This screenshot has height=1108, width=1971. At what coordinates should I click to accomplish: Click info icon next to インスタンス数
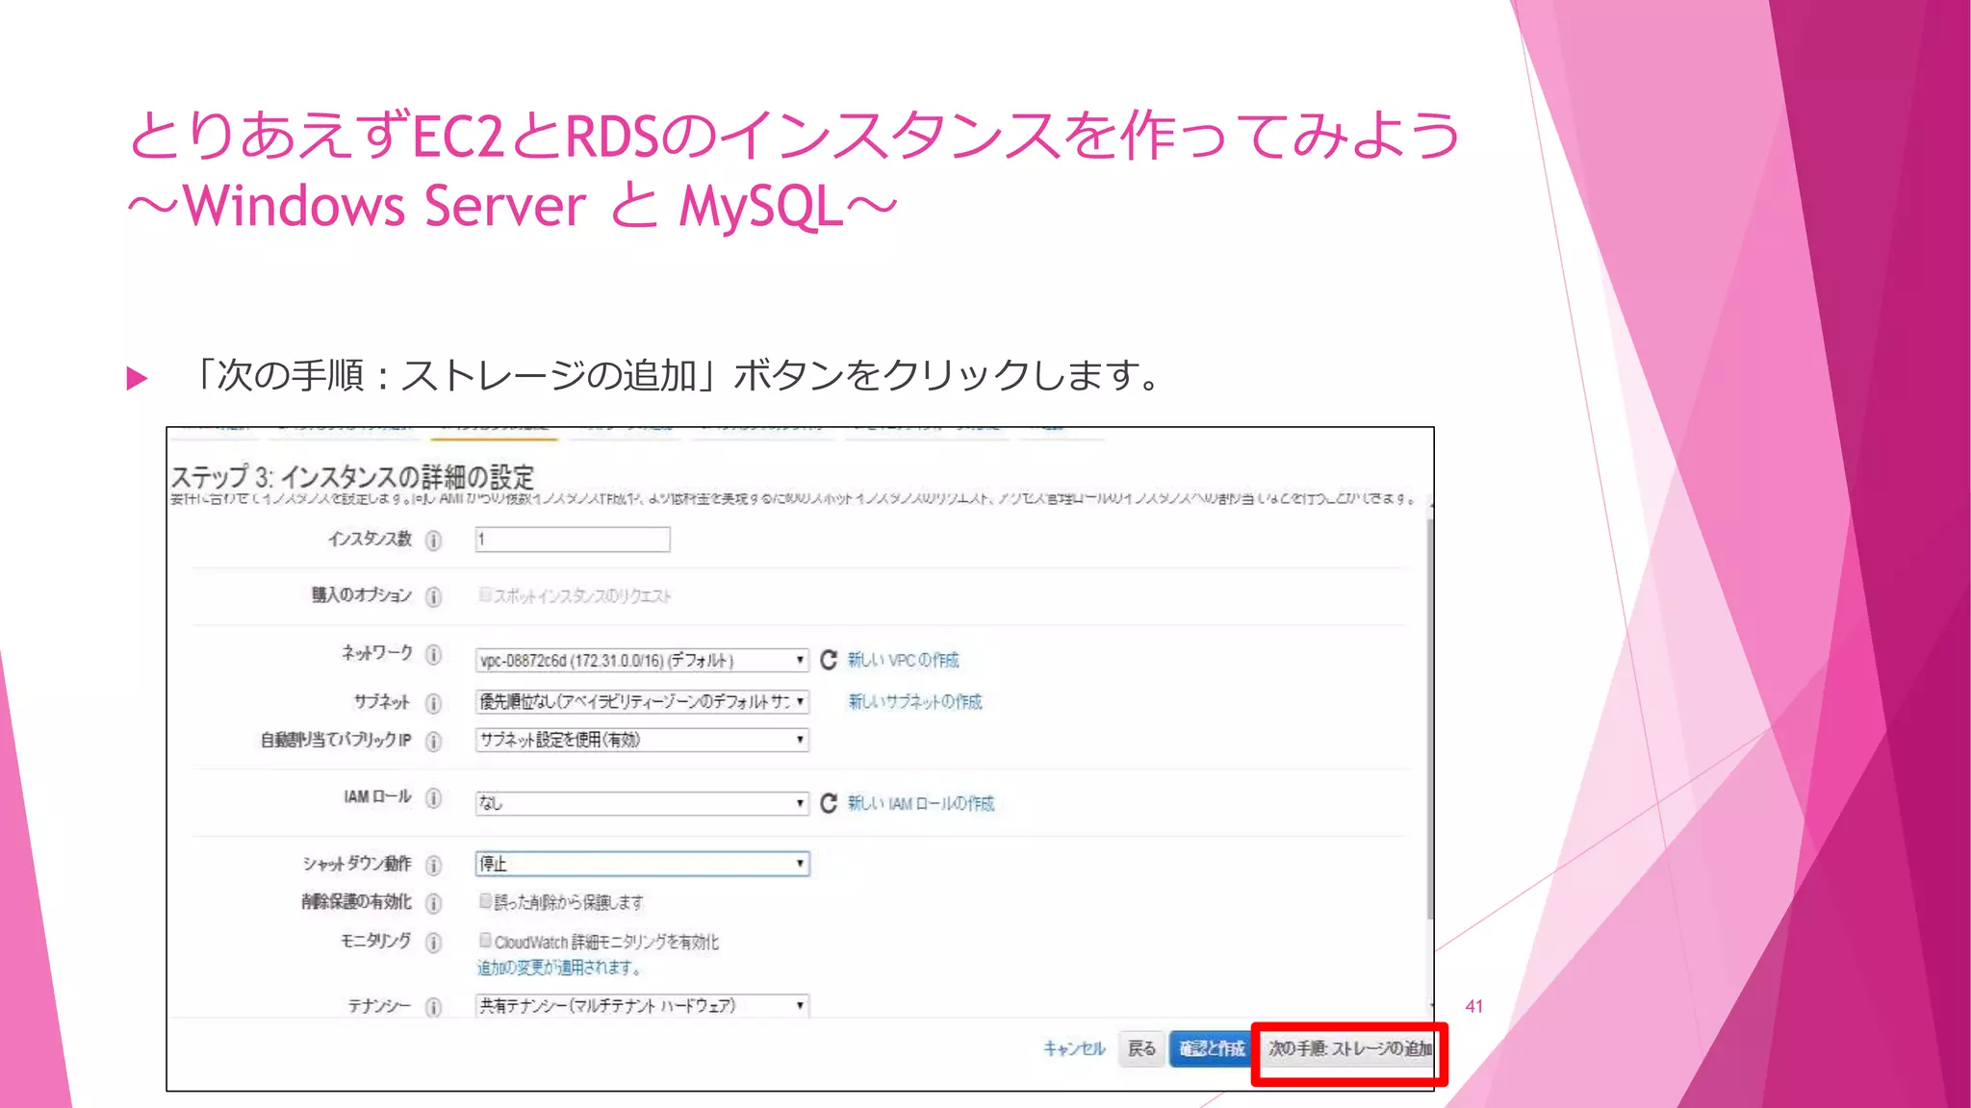pos(434,540)
